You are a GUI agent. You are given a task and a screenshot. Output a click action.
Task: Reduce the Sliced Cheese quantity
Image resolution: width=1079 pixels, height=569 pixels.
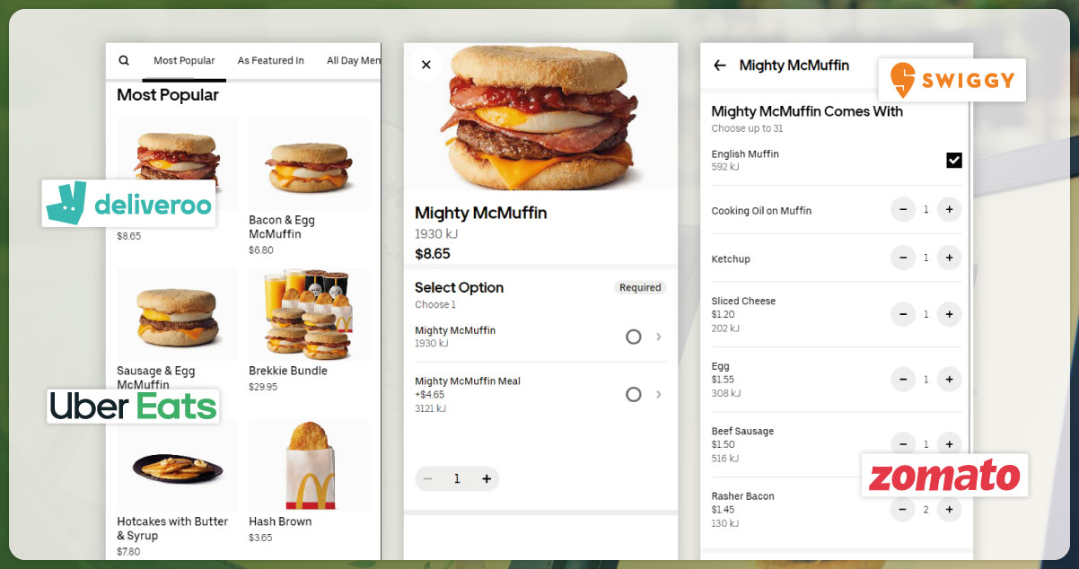coord(903,314)
